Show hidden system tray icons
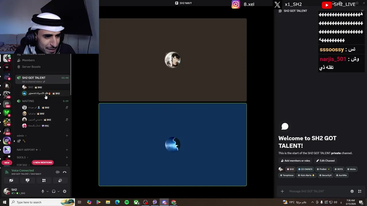The width and height of the screenshot is (367, 206). [x=313, y=202]
